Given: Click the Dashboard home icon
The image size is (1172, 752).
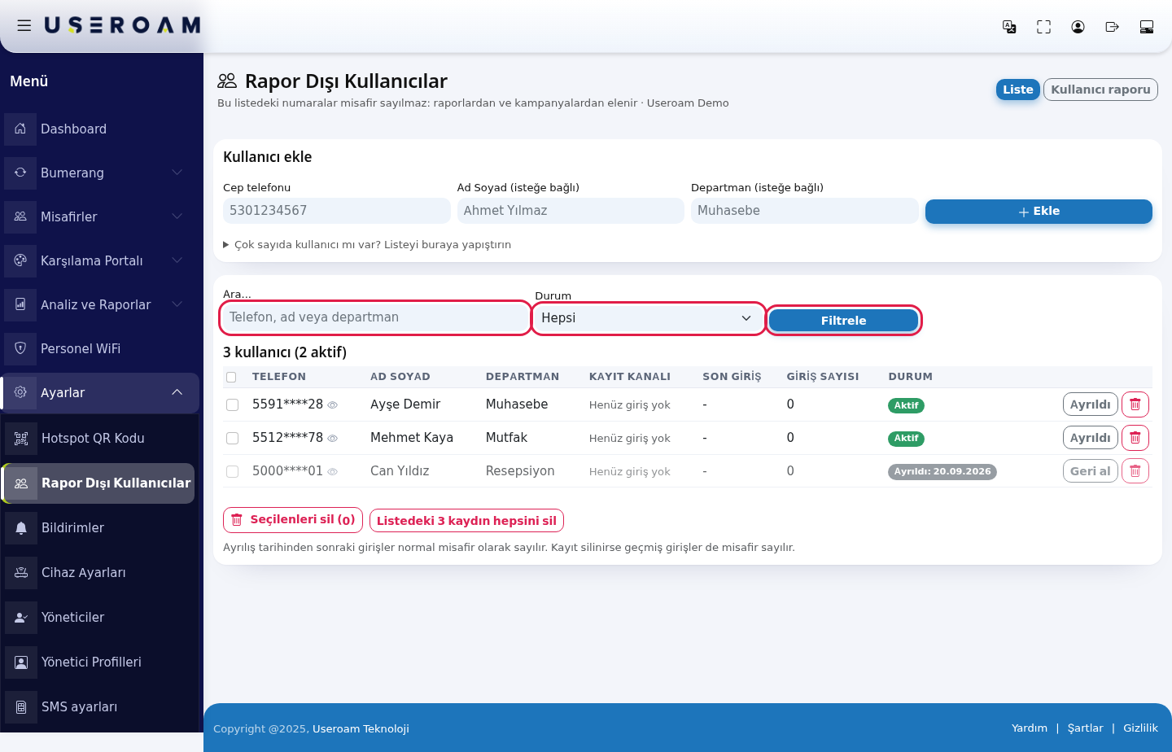Looking at the screenshot, I should 20,129.
